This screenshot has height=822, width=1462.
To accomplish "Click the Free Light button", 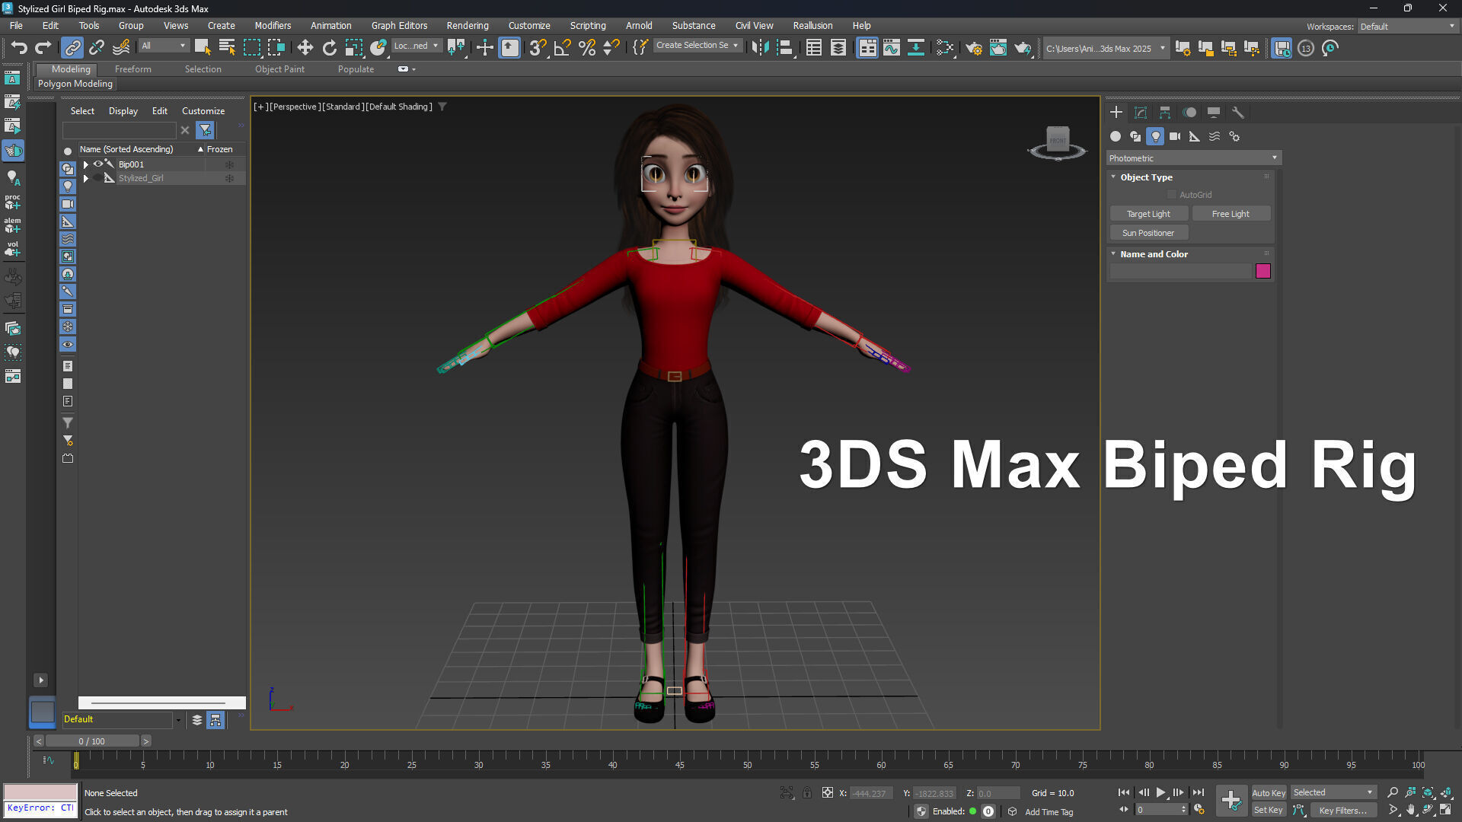I will tap(1231, 214).
